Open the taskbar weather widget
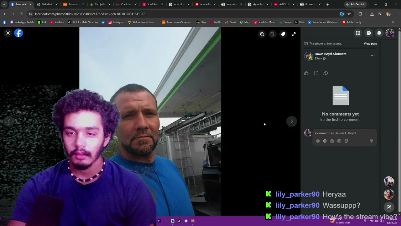The height and width of the screenshot is (226, 401). [340, 221]
